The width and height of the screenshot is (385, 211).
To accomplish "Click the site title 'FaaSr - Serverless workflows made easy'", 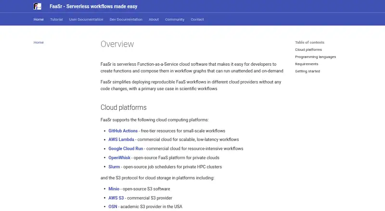I will 93,6.
